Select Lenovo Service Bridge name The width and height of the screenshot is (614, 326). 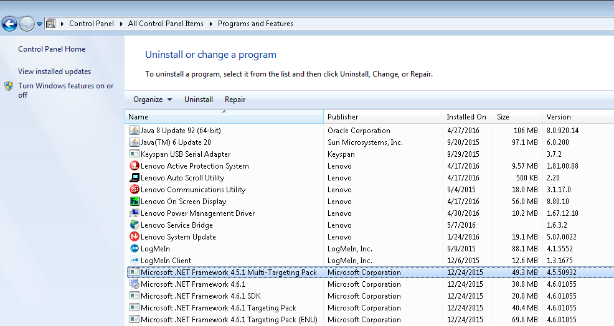tap(177, 225)
